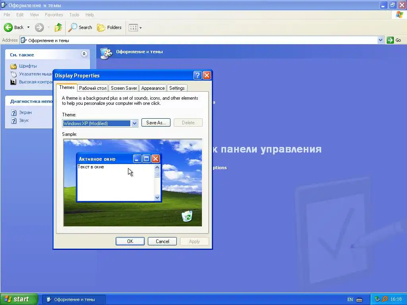Click the sample window scroll up arrow
The height and width of the screenshot is (305, 407).
tap(157, 167)
